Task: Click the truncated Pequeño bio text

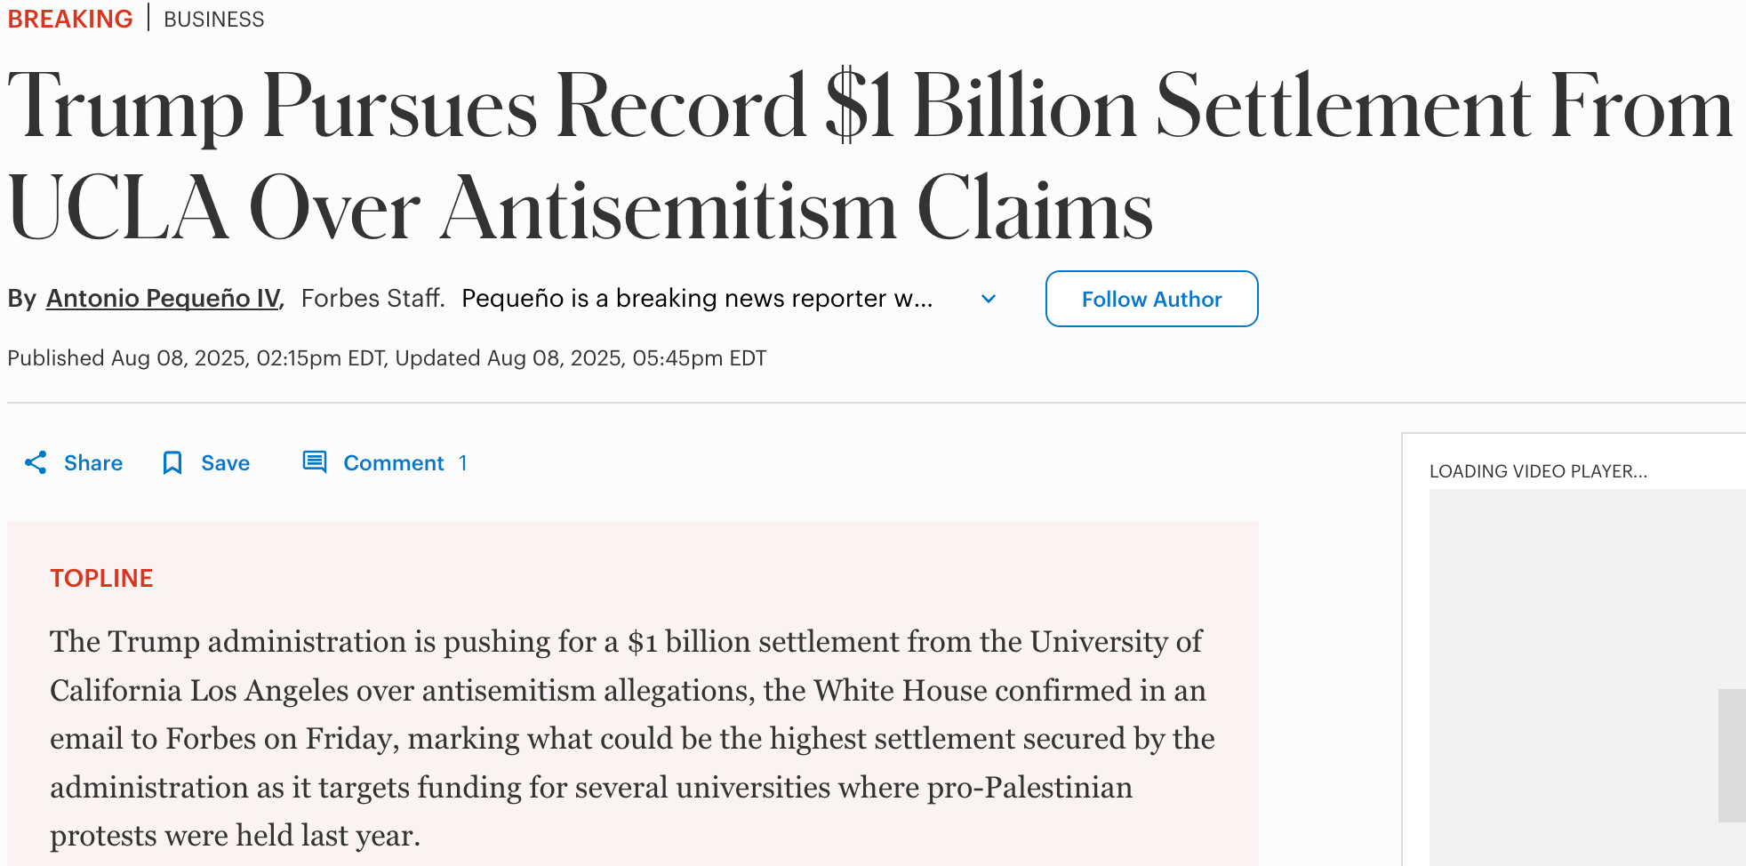Action: (x=697, y=298)
